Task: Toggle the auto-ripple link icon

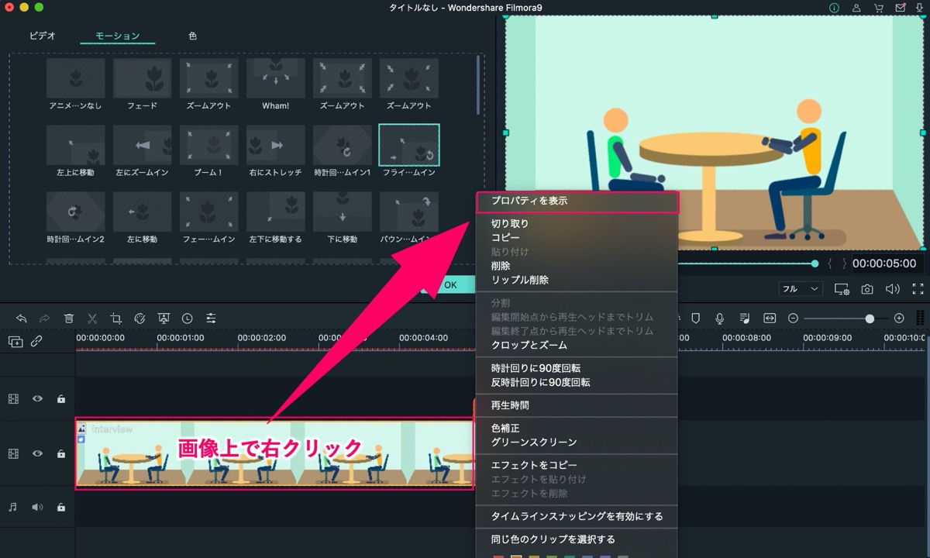Action: [x=36, y=341]
